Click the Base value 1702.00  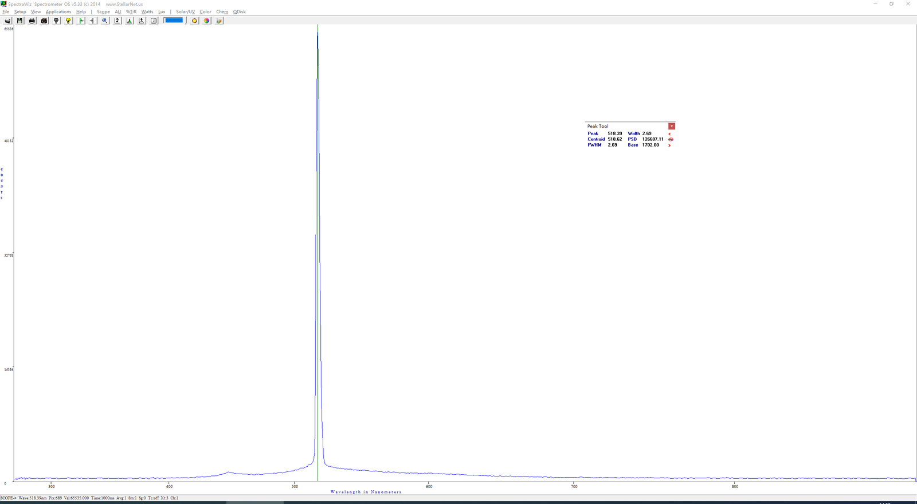click(650, 145)
